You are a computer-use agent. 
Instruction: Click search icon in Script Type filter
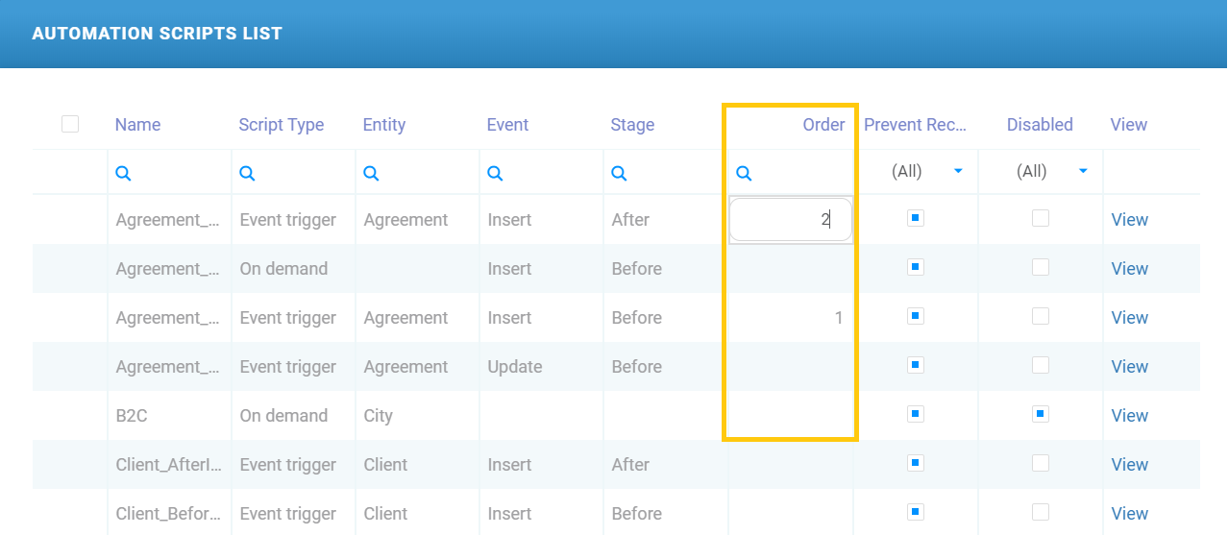coord(247,173)
